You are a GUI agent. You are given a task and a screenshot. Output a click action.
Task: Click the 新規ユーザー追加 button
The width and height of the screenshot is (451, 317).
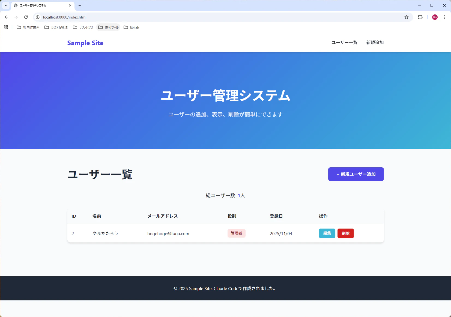point(356,174)
